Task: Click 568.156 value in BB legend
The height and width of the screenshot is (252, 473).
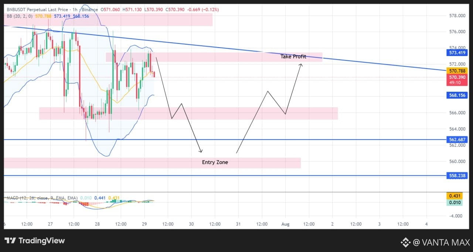Action: (81, 16)
